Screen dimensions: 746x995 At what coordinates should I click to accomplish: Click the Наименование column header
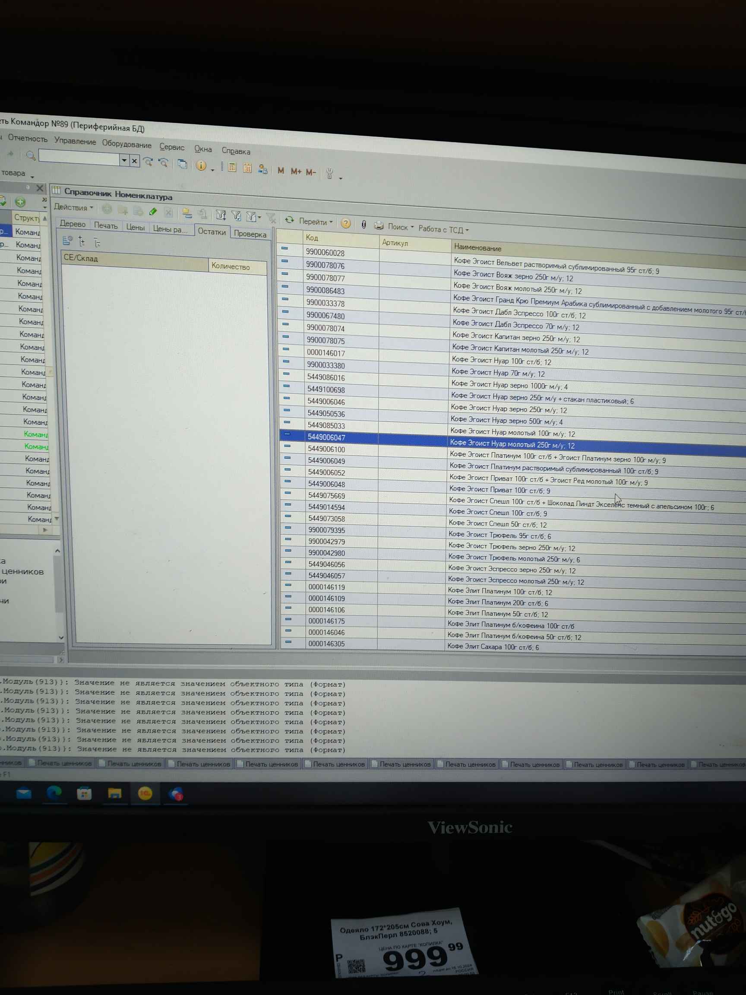coord(477,247)
